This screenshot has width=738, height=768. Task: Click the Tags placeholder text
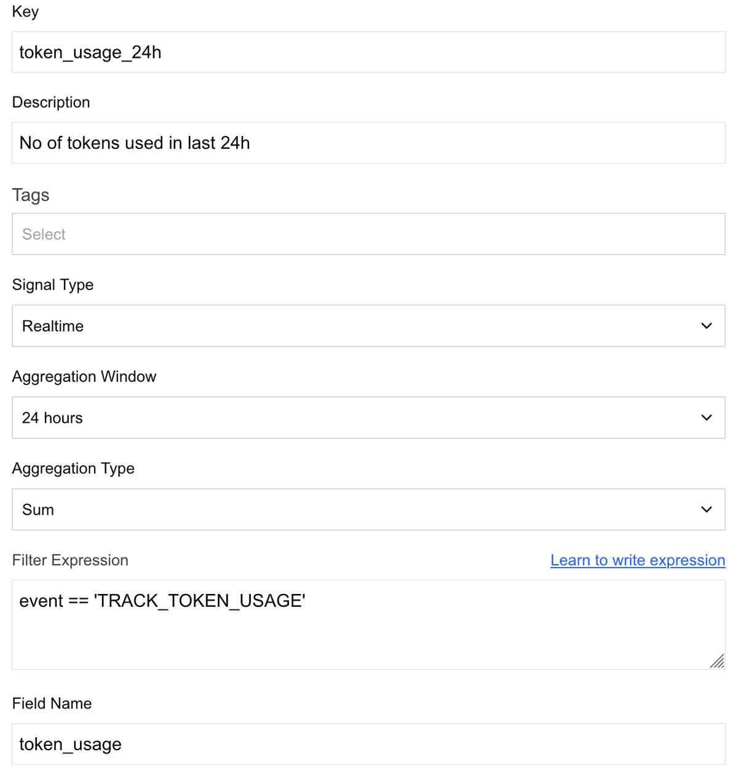click(44, 234)
